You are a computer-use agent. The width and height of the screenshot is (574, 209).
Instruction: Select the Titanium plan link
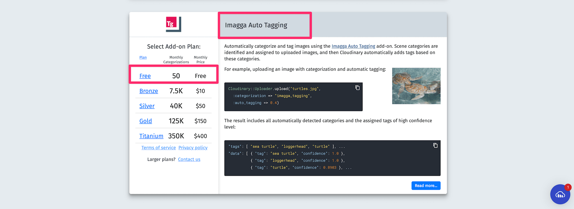(151, 136)
